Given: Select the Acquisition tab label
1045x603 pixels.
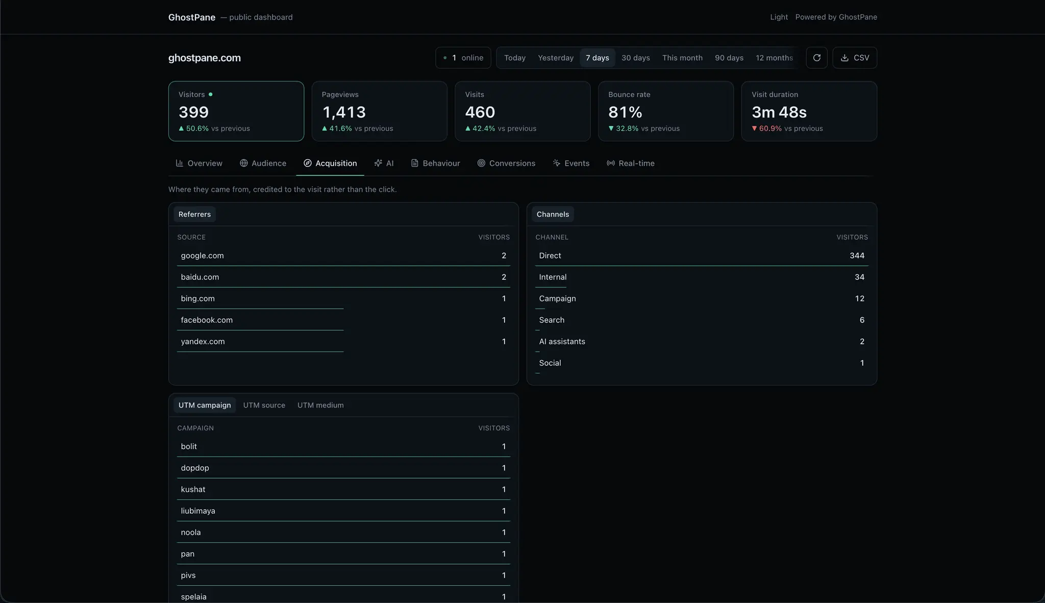Looking at the screenshot, I should (x=336, y=163).
